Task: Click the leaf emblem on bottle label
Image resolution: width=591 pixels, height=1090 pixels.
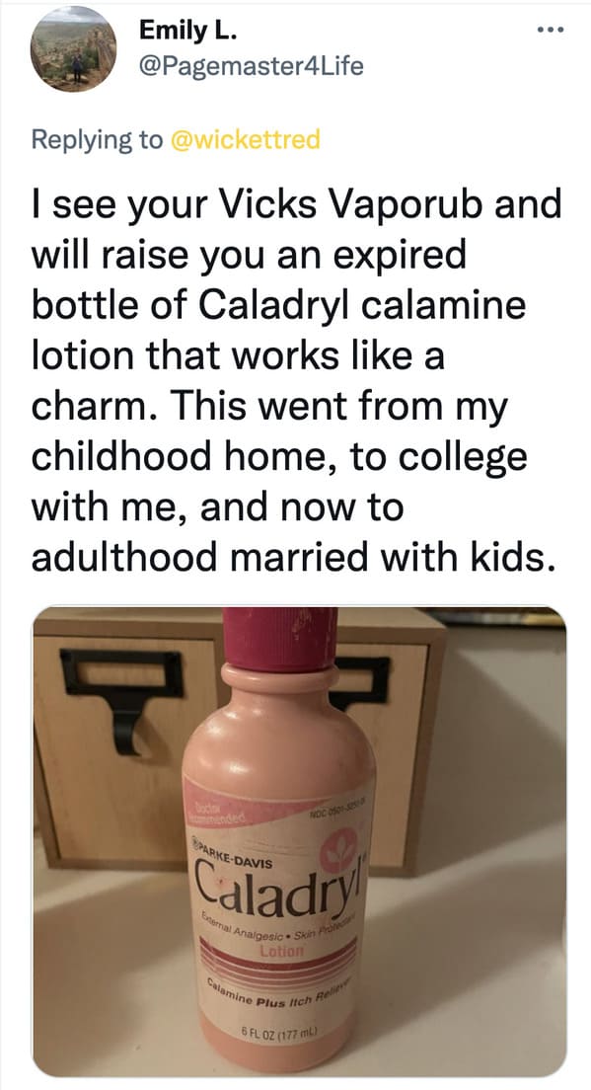Action: 336,851
